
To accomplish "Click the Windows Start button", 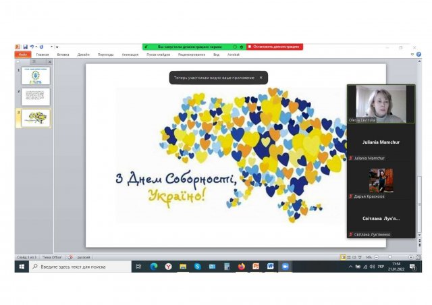I will pos(22,267).
